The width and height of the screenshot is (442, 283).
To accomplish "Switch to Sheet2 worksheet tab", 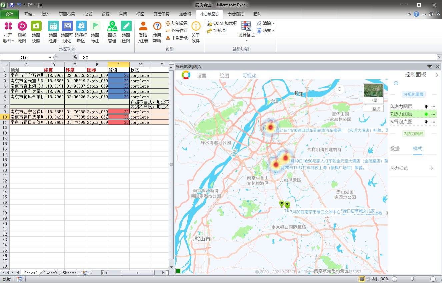I will (50, 273).
